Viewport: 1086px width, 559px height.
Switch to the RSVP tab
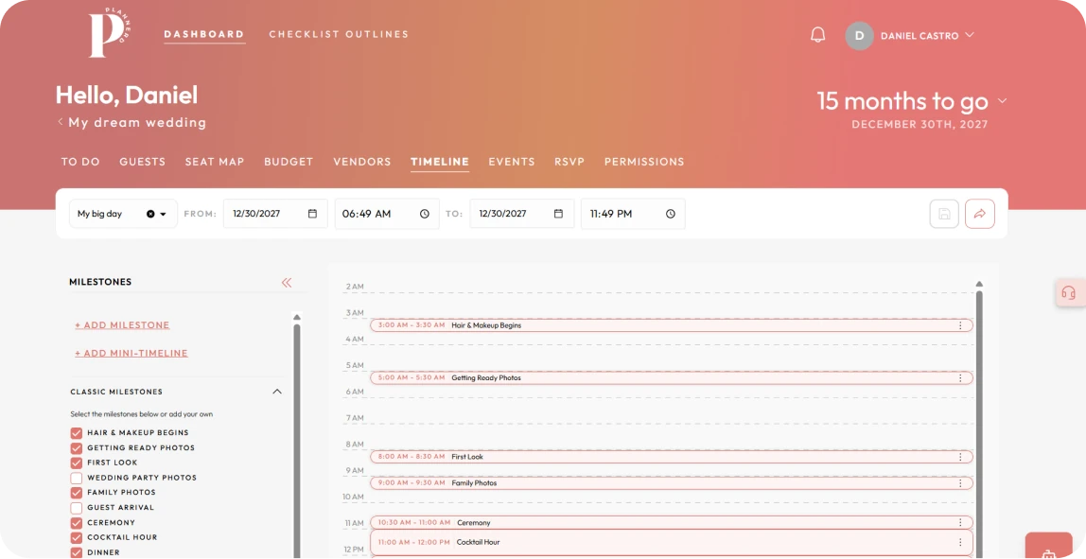(x=569, y=162)
